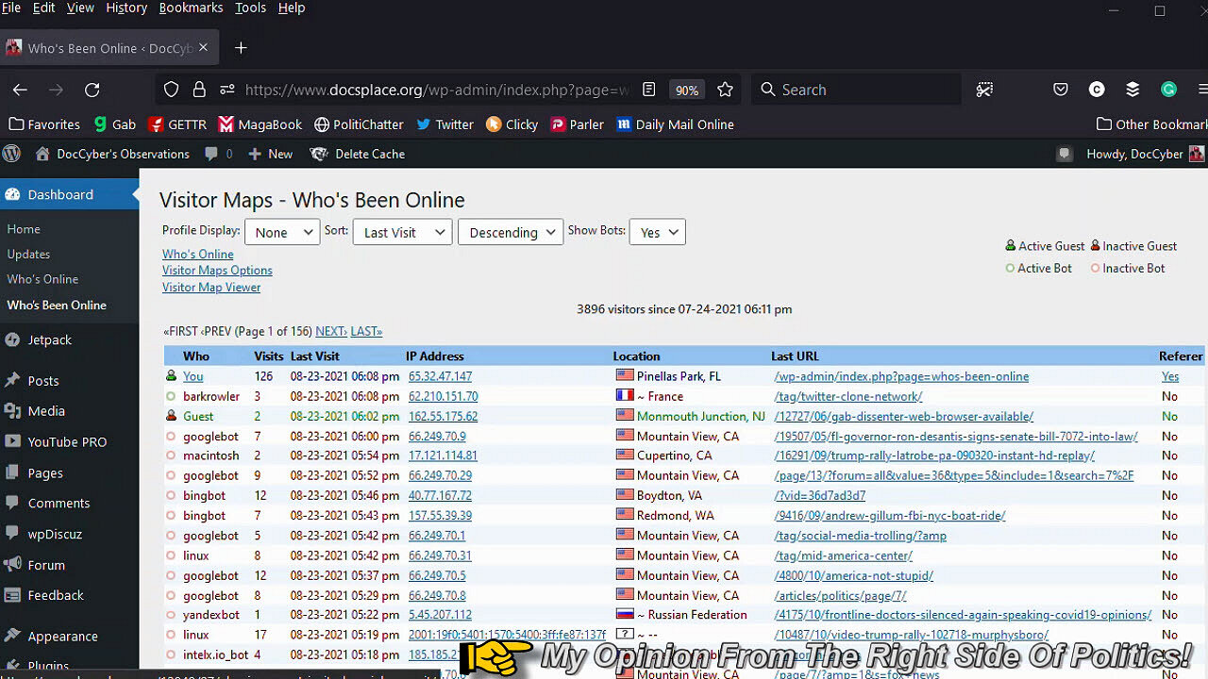Open Media from the sidebar

[46, 411]
